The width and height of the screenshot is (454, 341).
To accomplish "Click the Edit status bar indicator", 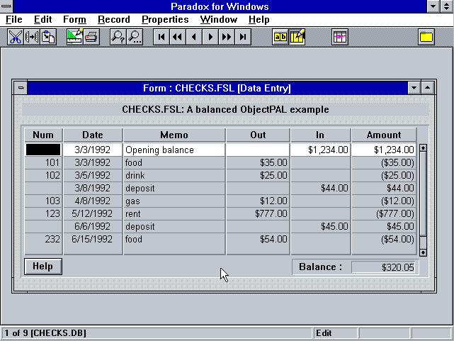I will click(335, 333).
